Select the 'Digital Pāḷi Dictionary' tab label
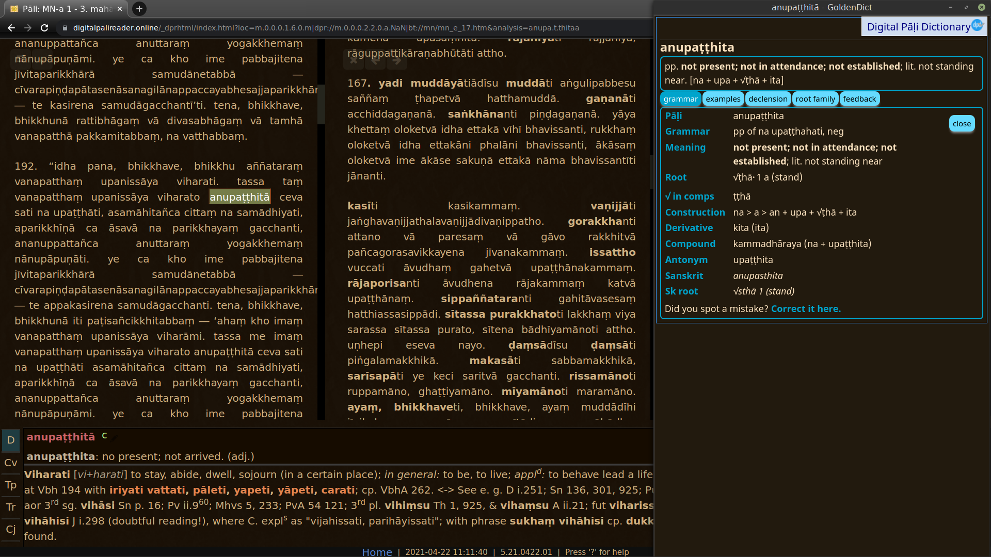This screenshot has height=557, width=991. 918,26
